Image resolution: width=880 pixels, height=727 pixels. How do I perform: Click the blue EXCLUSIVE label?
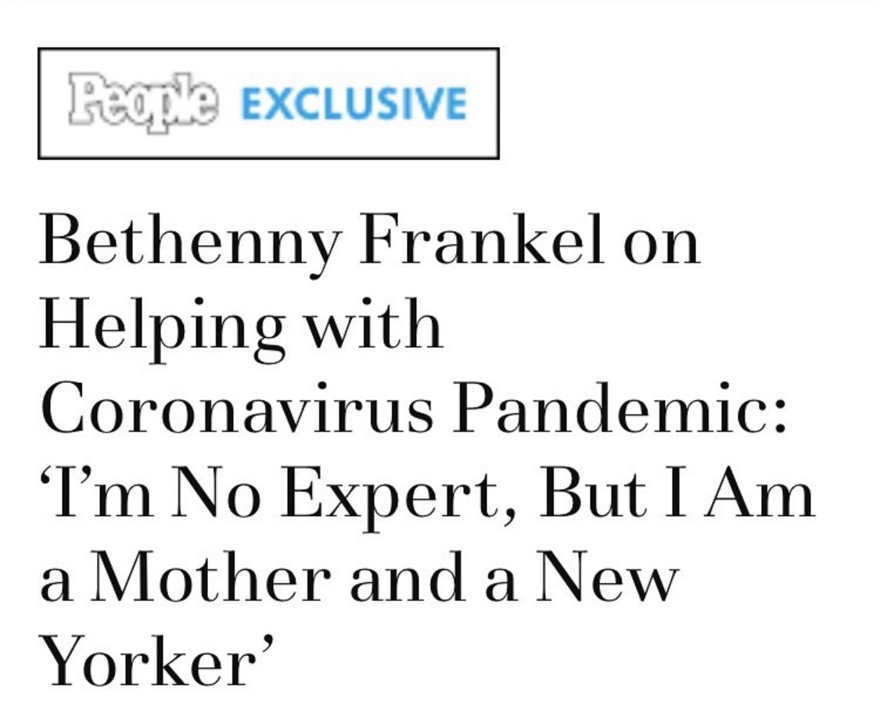[354, 104]
